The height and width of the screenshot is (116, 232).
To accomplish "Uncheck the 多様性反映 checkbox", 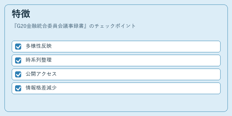I will click(18, 47).
